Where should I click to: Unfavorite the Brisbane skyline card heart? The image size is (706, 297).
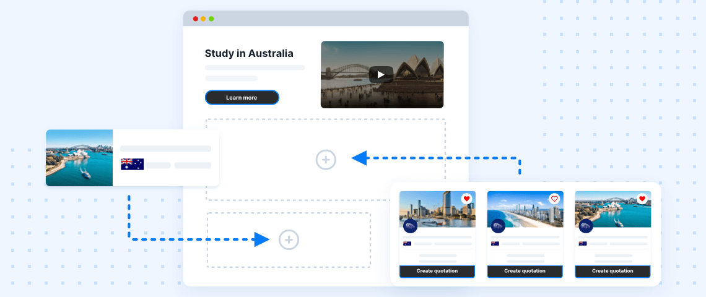point(466,199)
